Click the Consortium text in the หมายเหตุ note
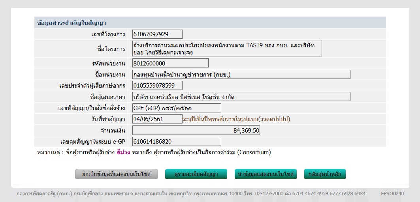 pos(254,152)
